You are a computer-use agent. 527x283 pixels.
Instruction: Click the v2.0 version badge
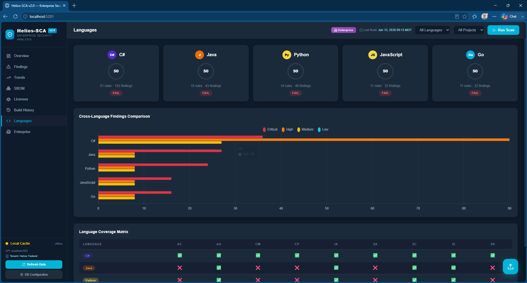point(52,30)
